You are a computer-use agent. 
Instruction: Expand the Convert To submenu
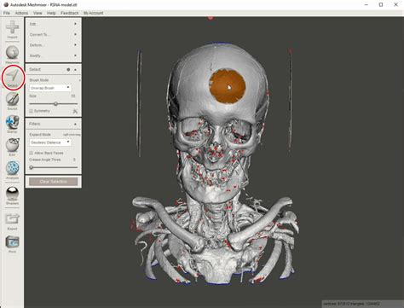coord(53,34)
